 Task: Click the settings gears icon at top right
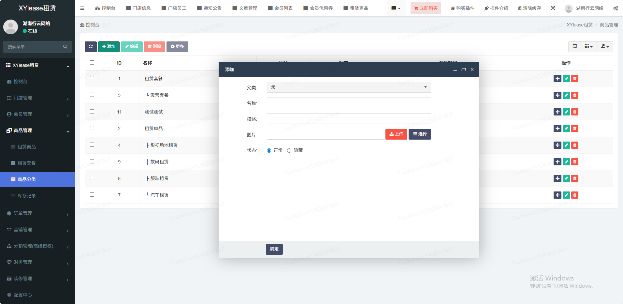point(616,8)
